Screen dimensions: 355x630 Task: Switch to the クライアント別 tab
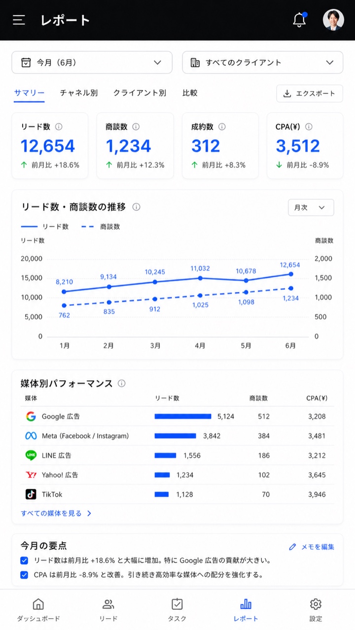click(140, 93)
